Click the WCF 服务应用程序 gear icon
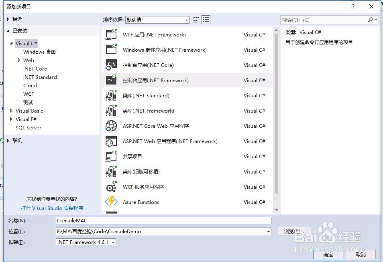 pos(111,187)
